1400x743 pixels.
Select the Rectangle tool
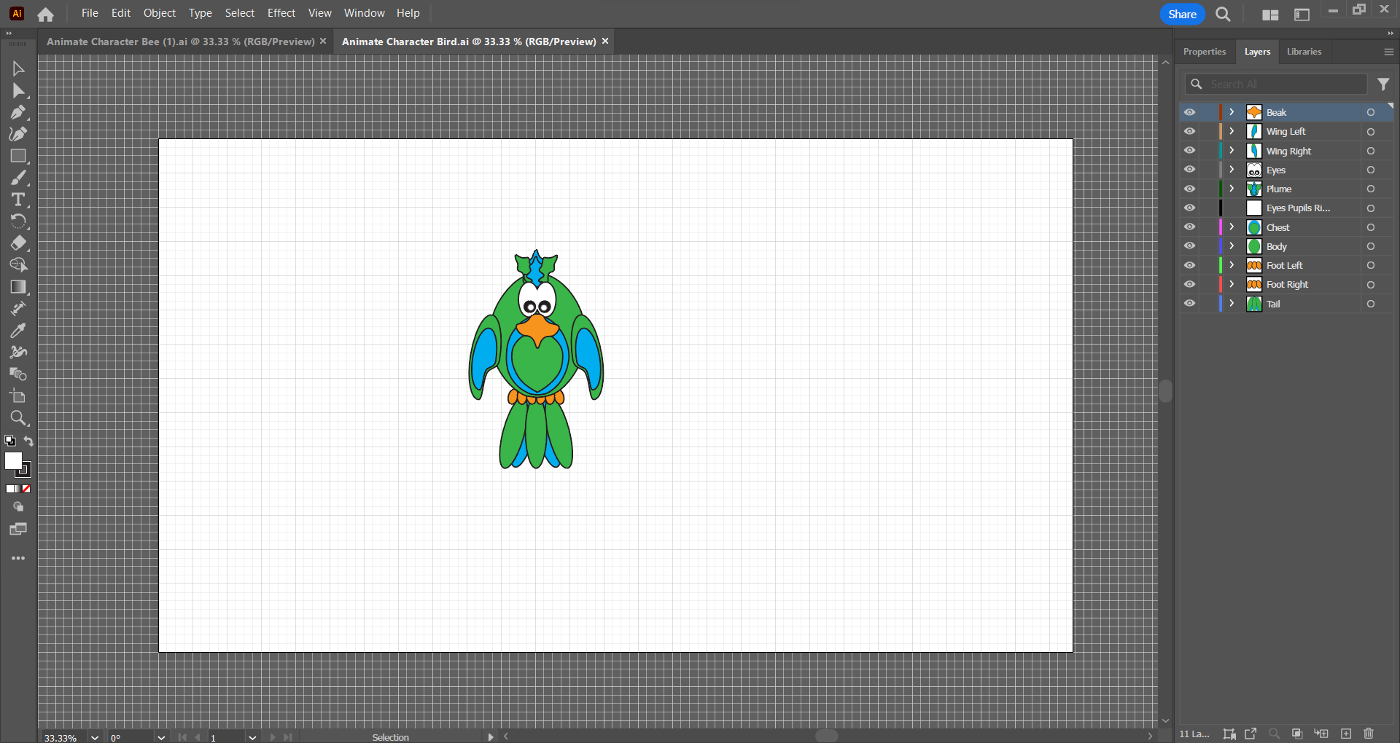[x=18, y=156]
